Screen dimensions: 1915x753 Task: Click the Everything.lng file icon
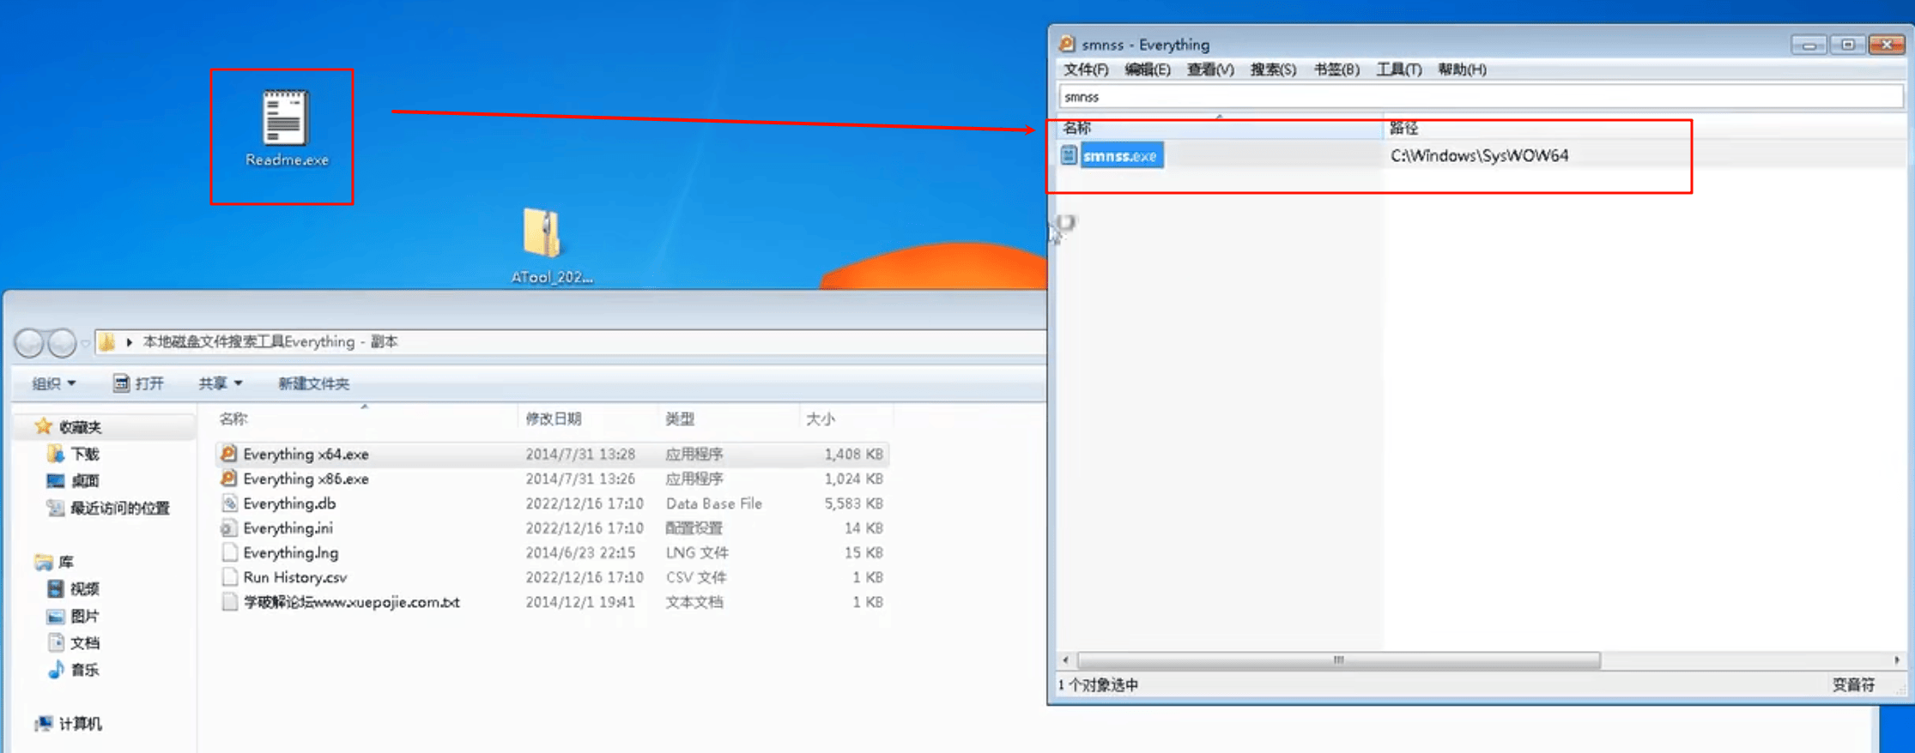[x=228, y=552]
